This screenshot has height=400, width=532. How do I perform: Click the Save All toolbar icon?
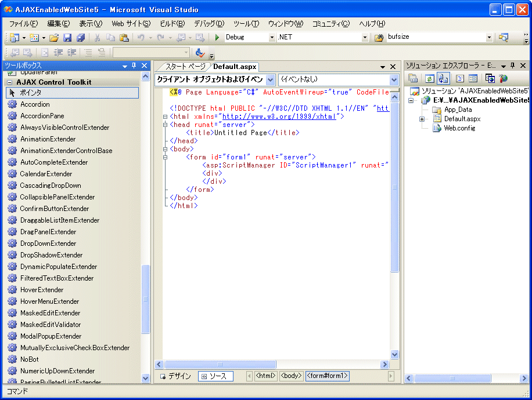click(81, 38)
